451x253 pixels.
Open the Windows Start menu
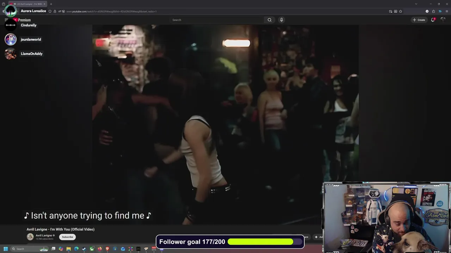[x=6, y=249]
